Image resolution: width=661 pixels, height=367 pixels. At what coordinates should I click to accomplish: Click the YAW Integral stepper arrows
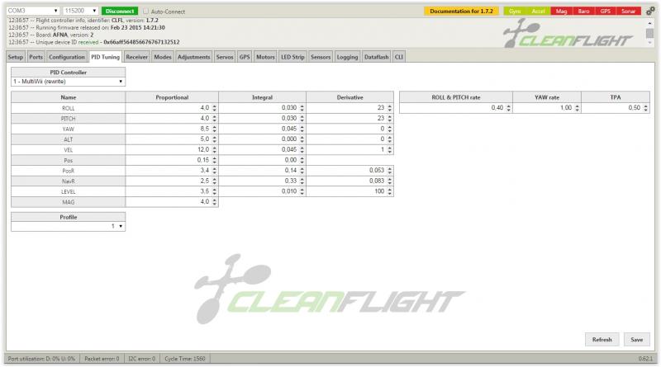pos(302,129)
